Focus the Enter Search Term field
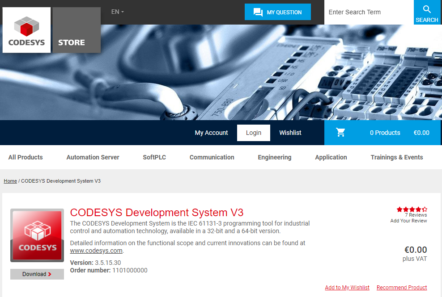The height and width of the screenshot is (297, 442). (x=369, y=12)
